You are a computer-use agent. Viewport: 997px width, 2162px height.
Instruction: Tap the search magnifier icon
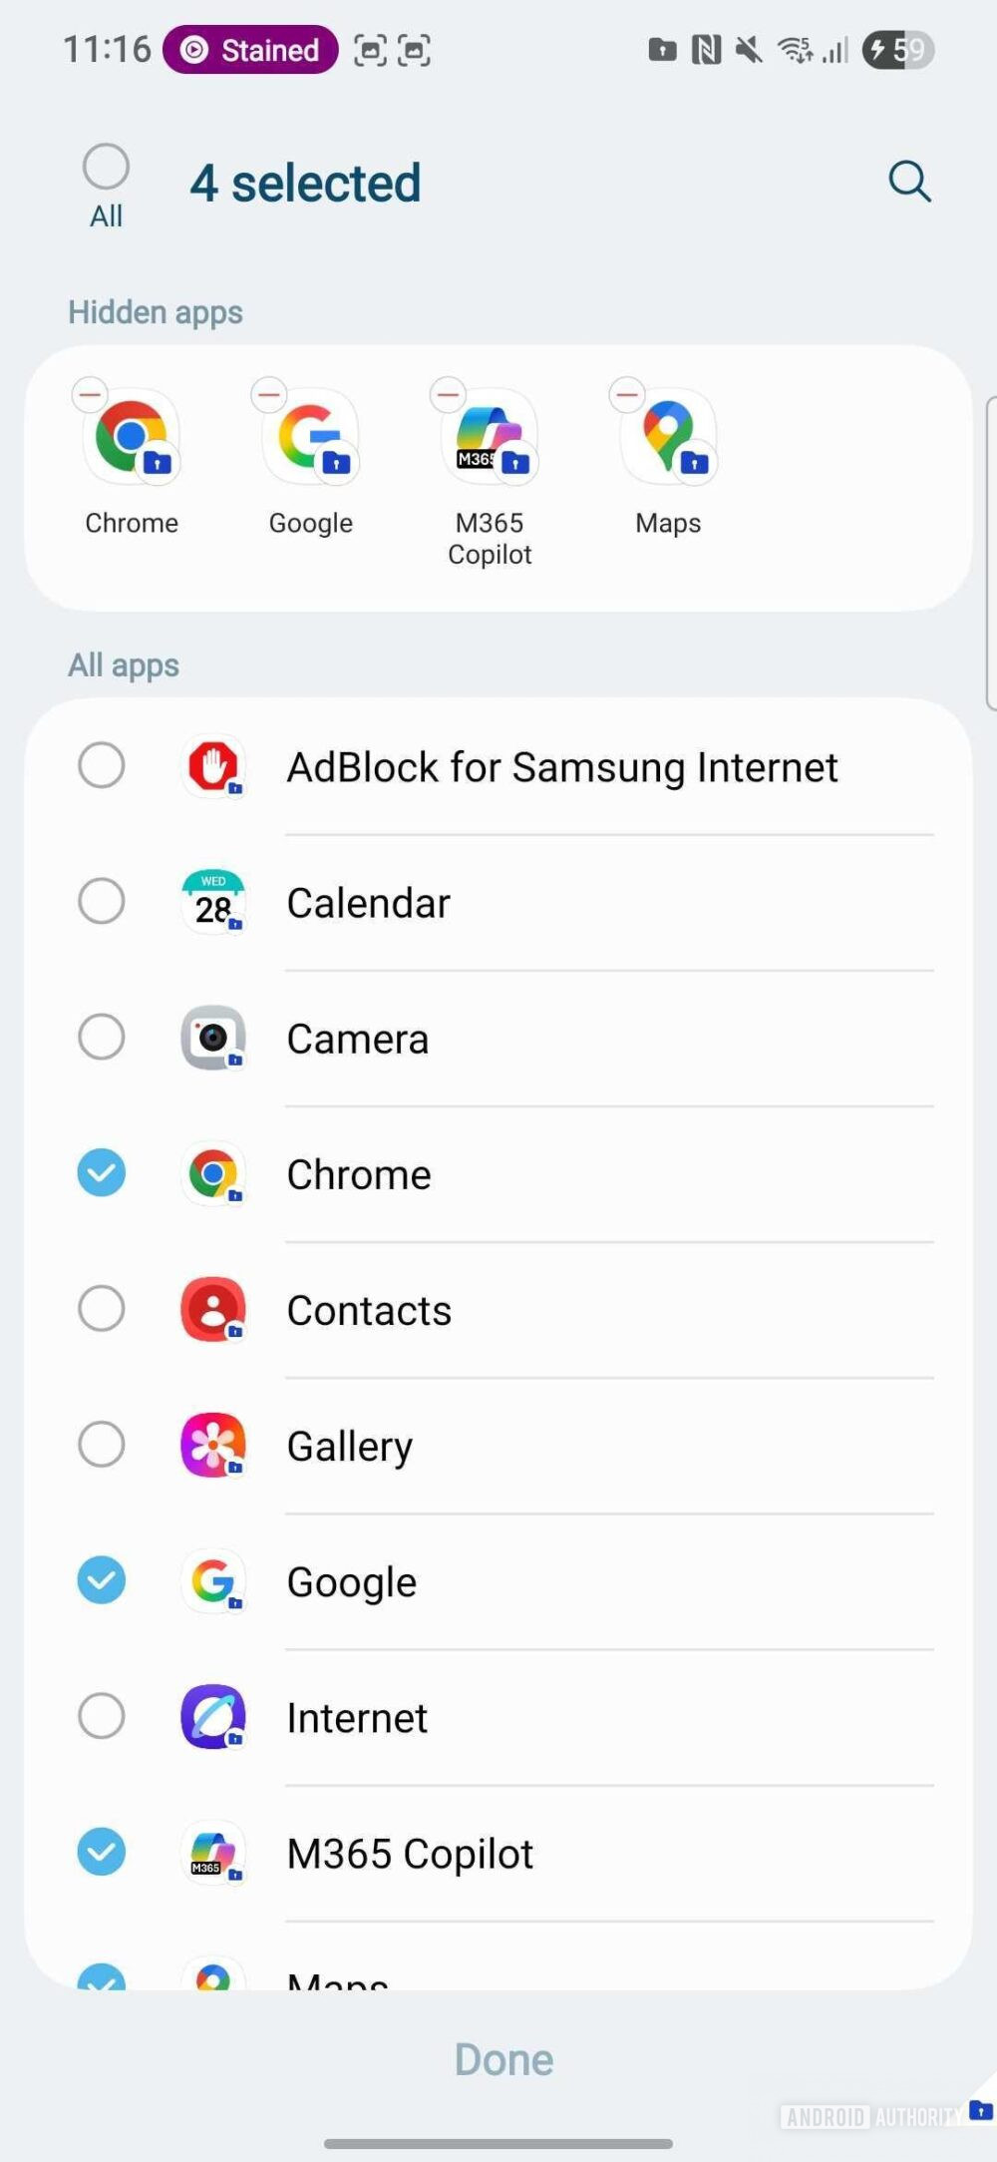[909, 182]
